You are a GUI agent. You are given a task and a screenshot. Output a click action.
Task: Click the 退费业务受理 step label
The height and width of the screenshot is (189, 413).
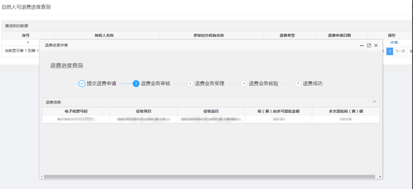click(210, 84)
